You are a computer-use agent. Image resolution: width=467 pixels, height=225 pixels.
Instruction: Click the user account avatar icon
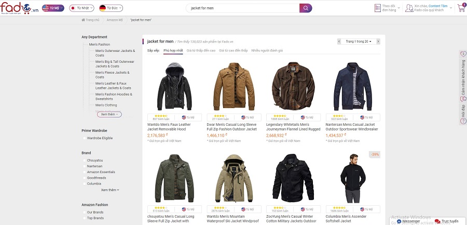pyautogui.click(x=409, y=8)
